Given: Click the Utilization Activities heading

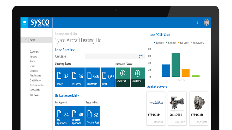Looking at the screenshot, I should pyautogui.click(x=67, y=96).
